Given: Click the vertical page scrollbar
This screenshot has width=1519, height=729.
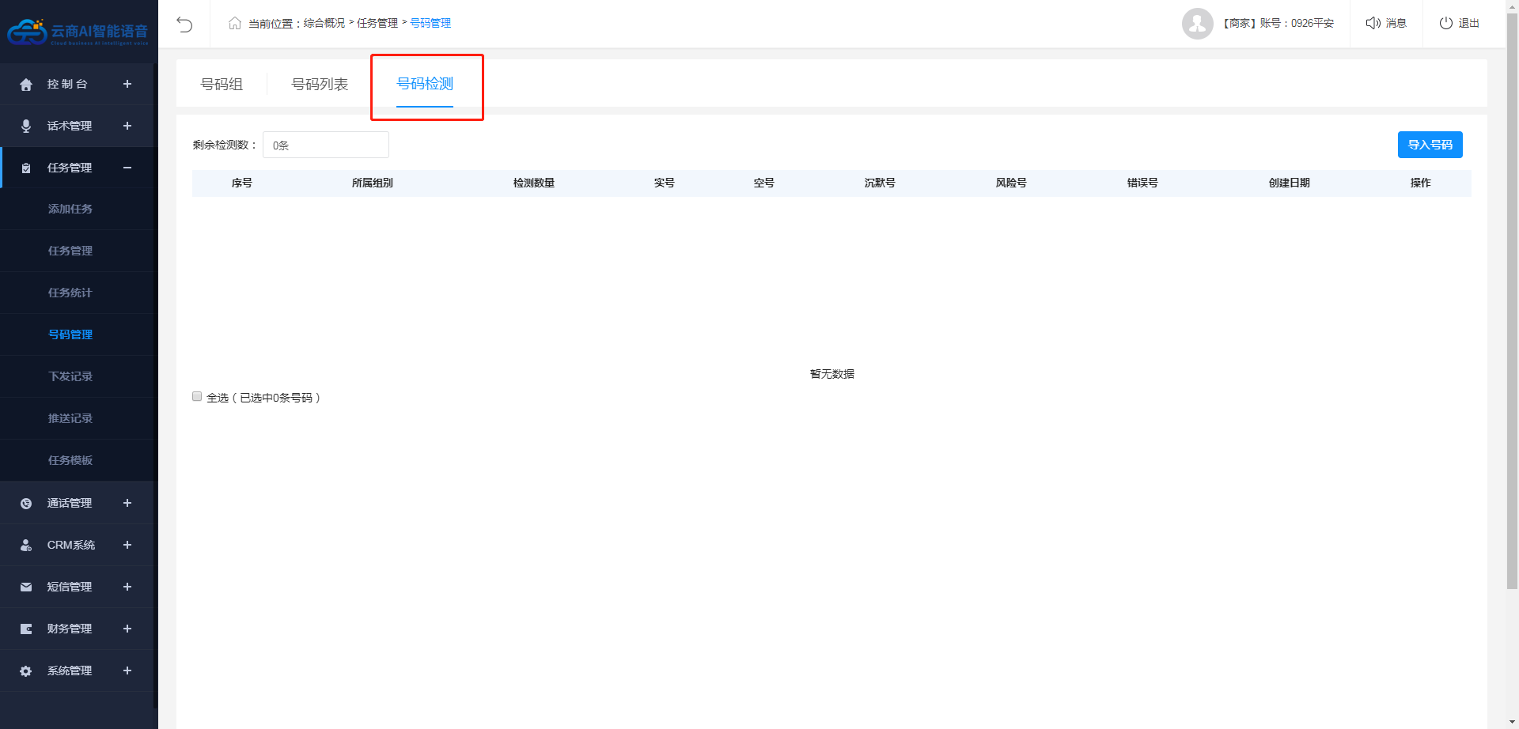Looking at the screenshot, I should point(1512,316).
